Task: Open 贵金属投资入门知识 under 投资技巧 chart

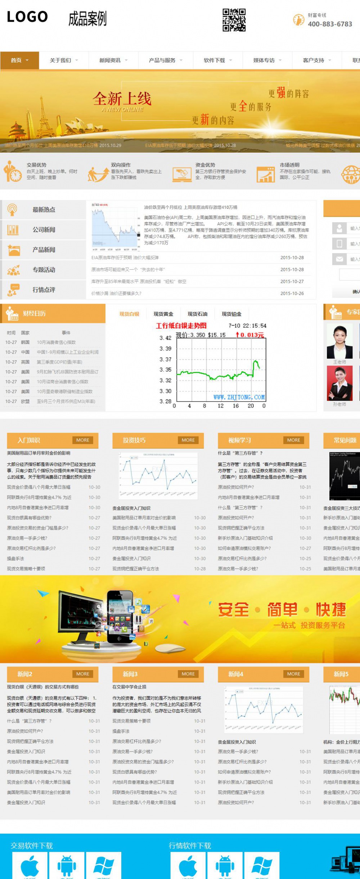Action: point(131,508)
